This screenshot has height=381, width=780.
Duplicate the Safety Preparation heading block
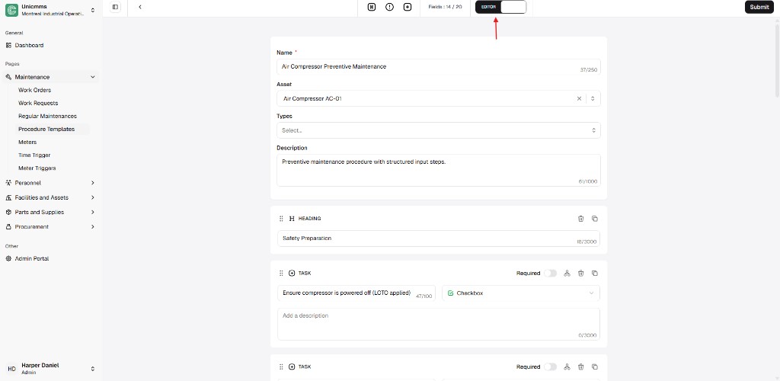[594, 219]
